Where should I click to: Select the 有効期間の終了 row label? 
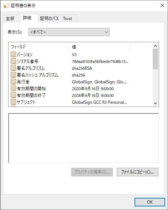pos(31,96)
